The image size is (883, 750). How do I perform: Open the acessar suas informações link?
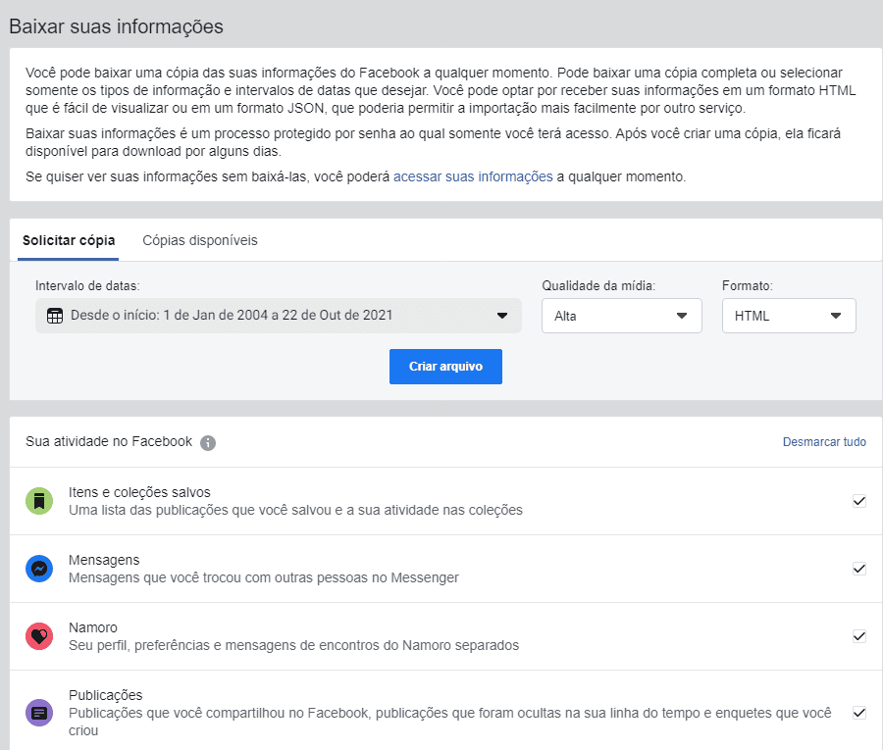(x=473, y=176)
